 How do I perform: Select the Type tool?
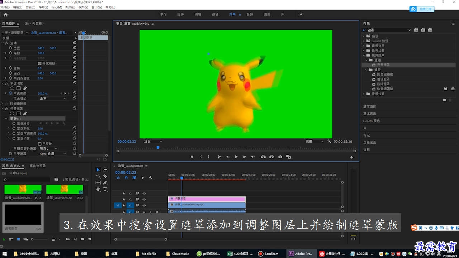pyautogui.click(x=105, y=189)
